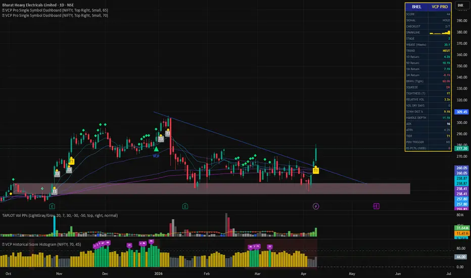Click the earnings E marker in mid-January 2026
The height and width of the screenshot is (278, 471).
(x=185, y=206)
